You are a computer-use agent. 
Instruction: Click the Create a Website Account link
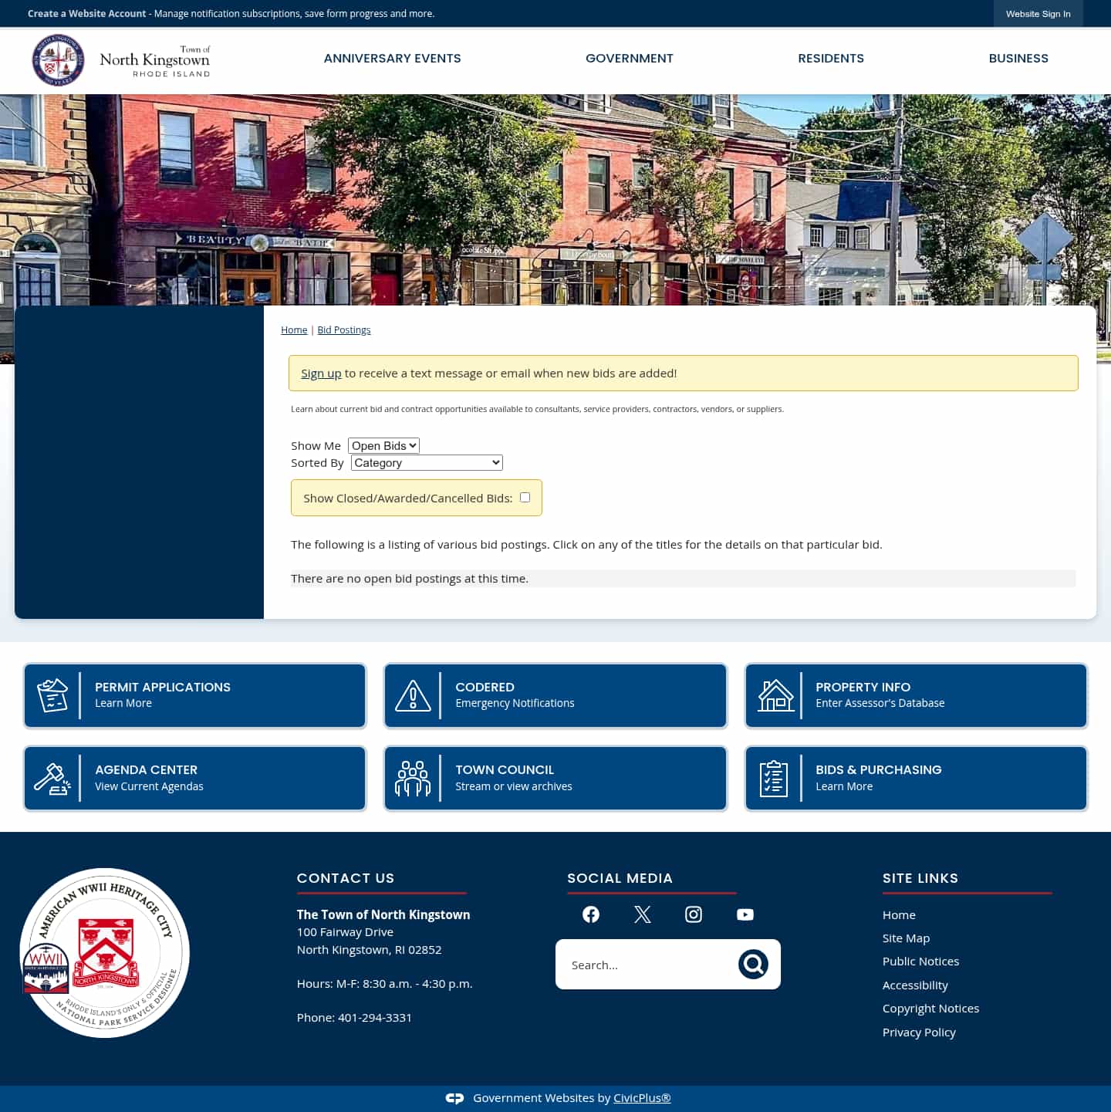pos(86,14)
